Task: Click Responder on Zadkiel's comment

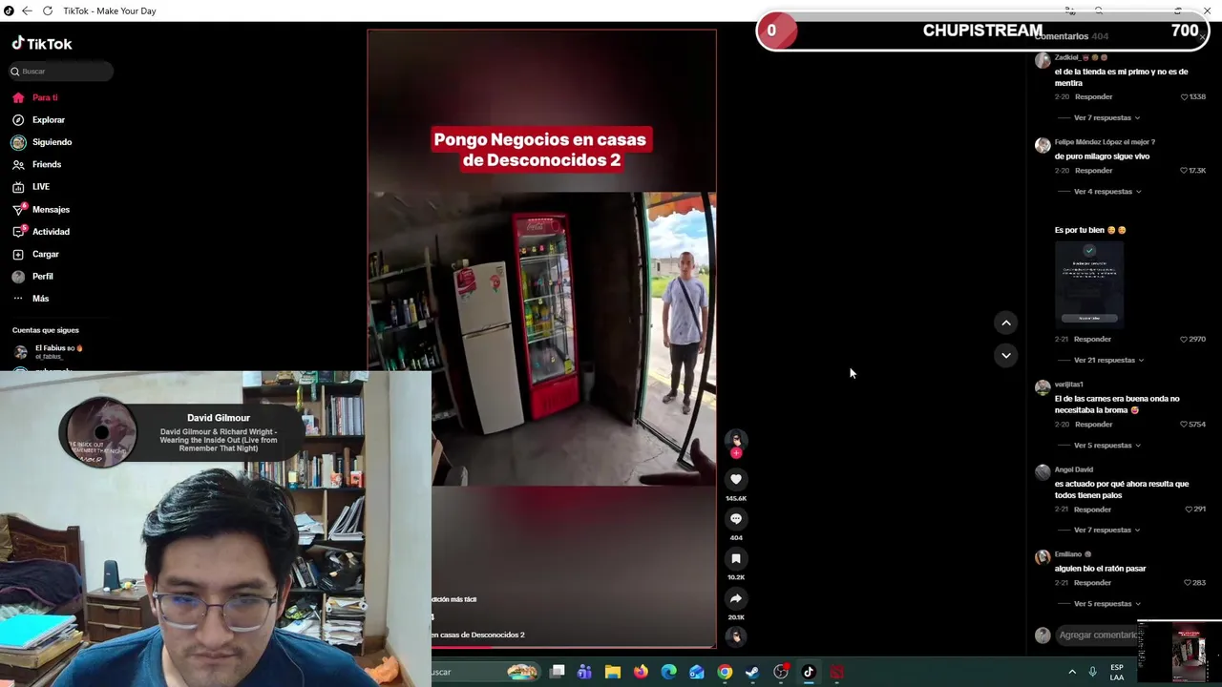Action: pos(1093,97)
